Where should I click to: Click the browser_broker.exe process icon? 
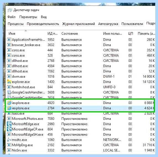(x=9, y=45)
